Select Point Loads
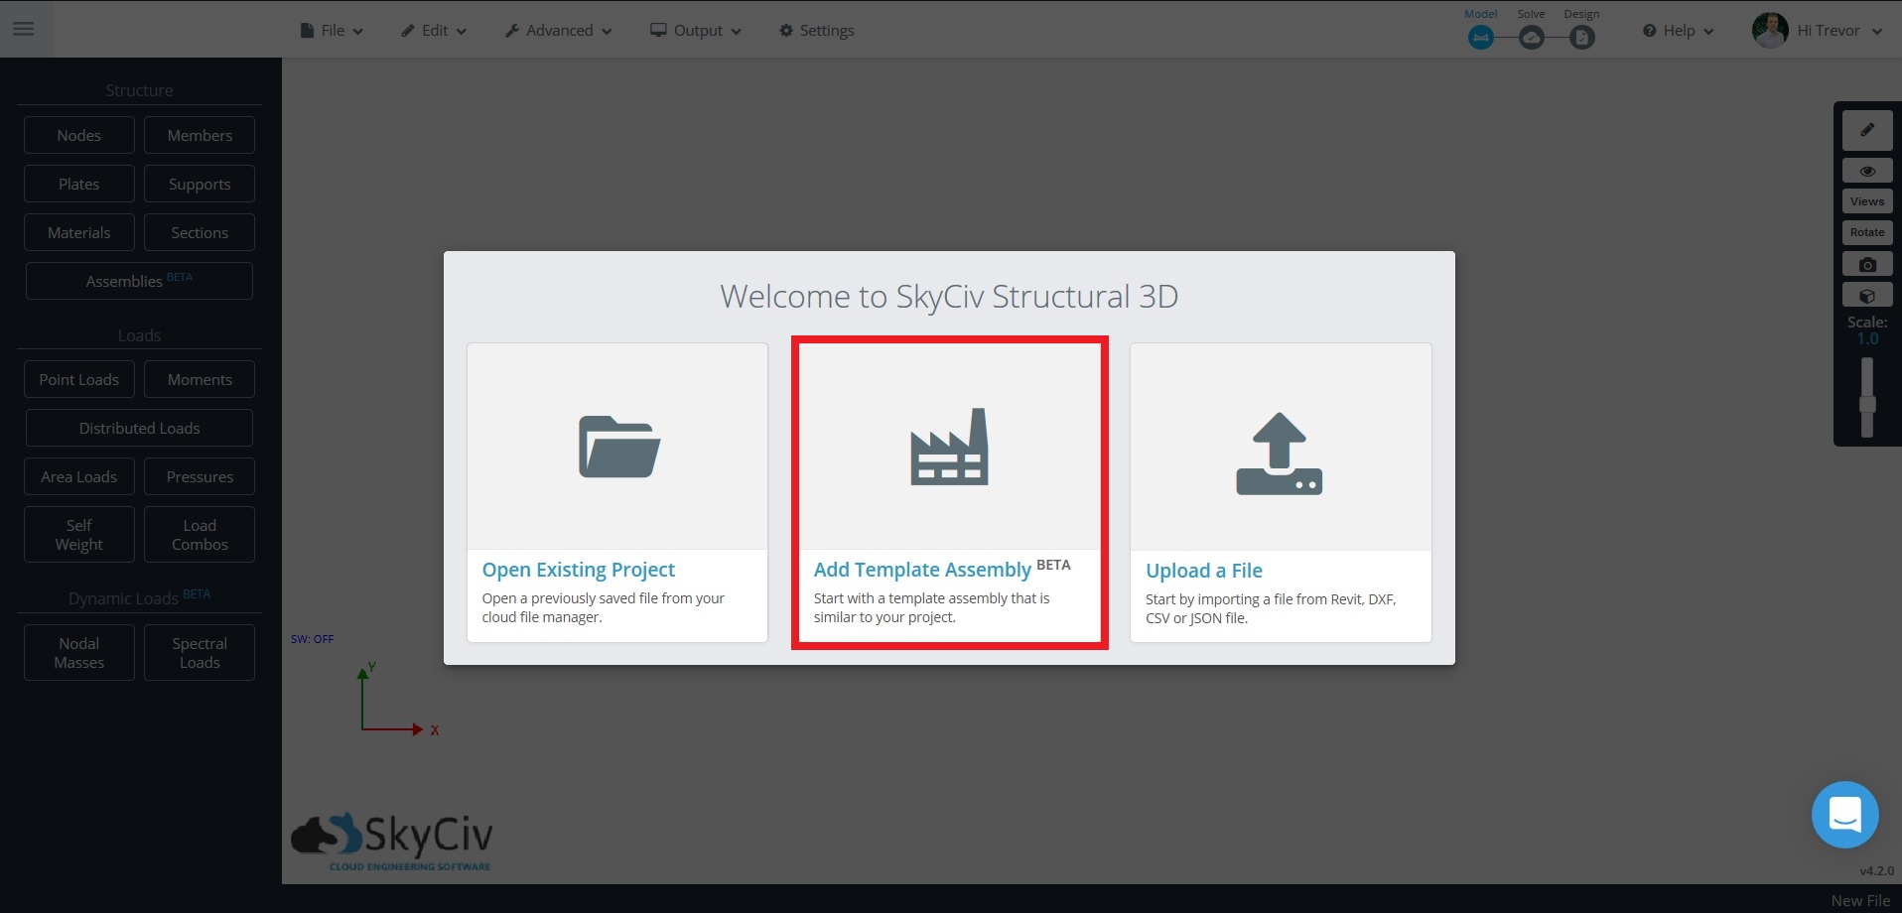This screenshot has width=1902, height=913. (79, 379)
